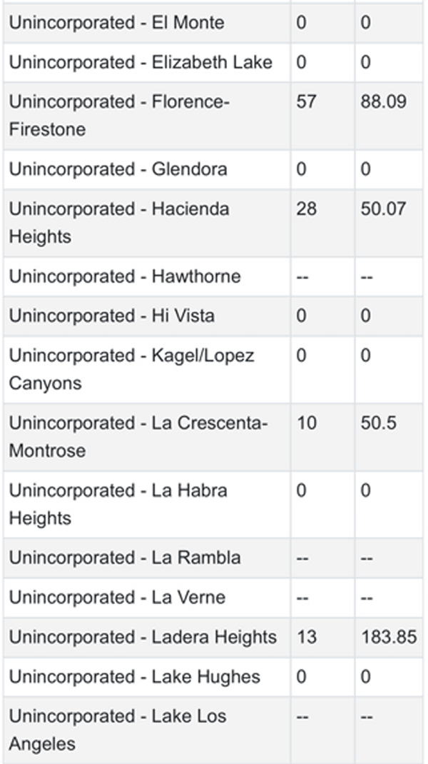
Task: Click Ladera Heights case count 13
Action: click(306, 637)
